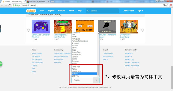Select Türkçe in the language list
173x91 pixels.
coord(84,69)
